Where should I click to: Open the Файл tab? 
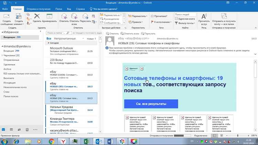point(5,9)
